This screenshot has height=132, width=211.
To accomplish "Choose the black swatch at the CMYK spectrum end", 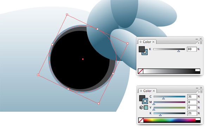I will pos(198,122).
